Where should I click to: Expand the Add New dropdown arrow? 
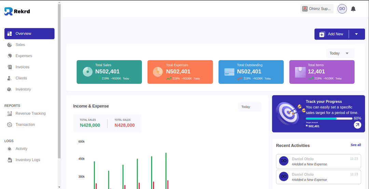coord(356,34)
